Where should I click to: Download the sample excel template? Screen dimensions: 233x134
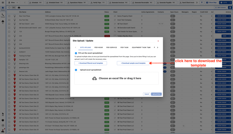click(133, 63)
